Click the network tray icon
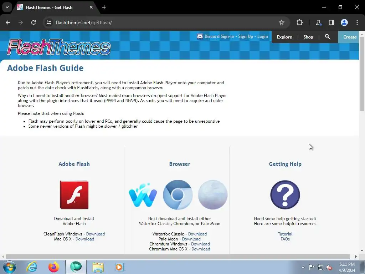The width and height of the screenshot is (365, 274). [x=320, y=267]
